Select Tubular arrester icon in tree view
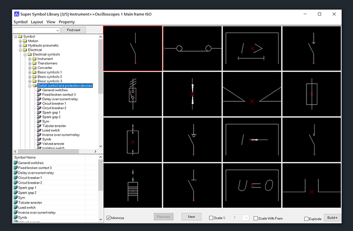This screenshot has width=353, height=231. tap(39, 126)
